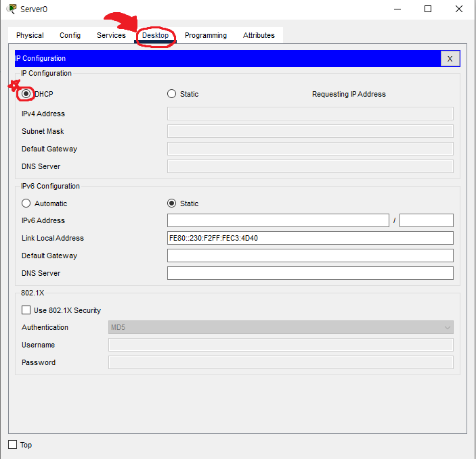Click the 802.1X Password field

point(281,362)
